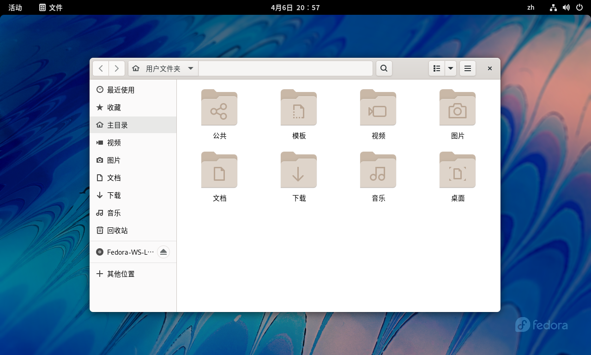This screenshot has height=355, width=591.
Task: Select the 文档 folder icon in grid
Action: tap(219, 170)
